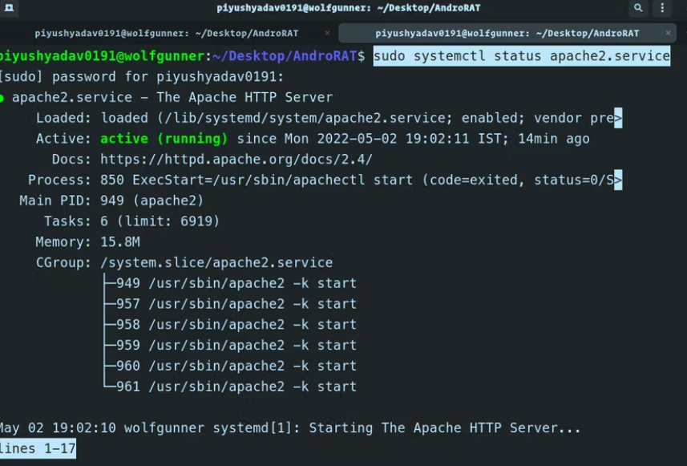Click the sudo password prompt line
687x466 pixels.
pos(142,77)
